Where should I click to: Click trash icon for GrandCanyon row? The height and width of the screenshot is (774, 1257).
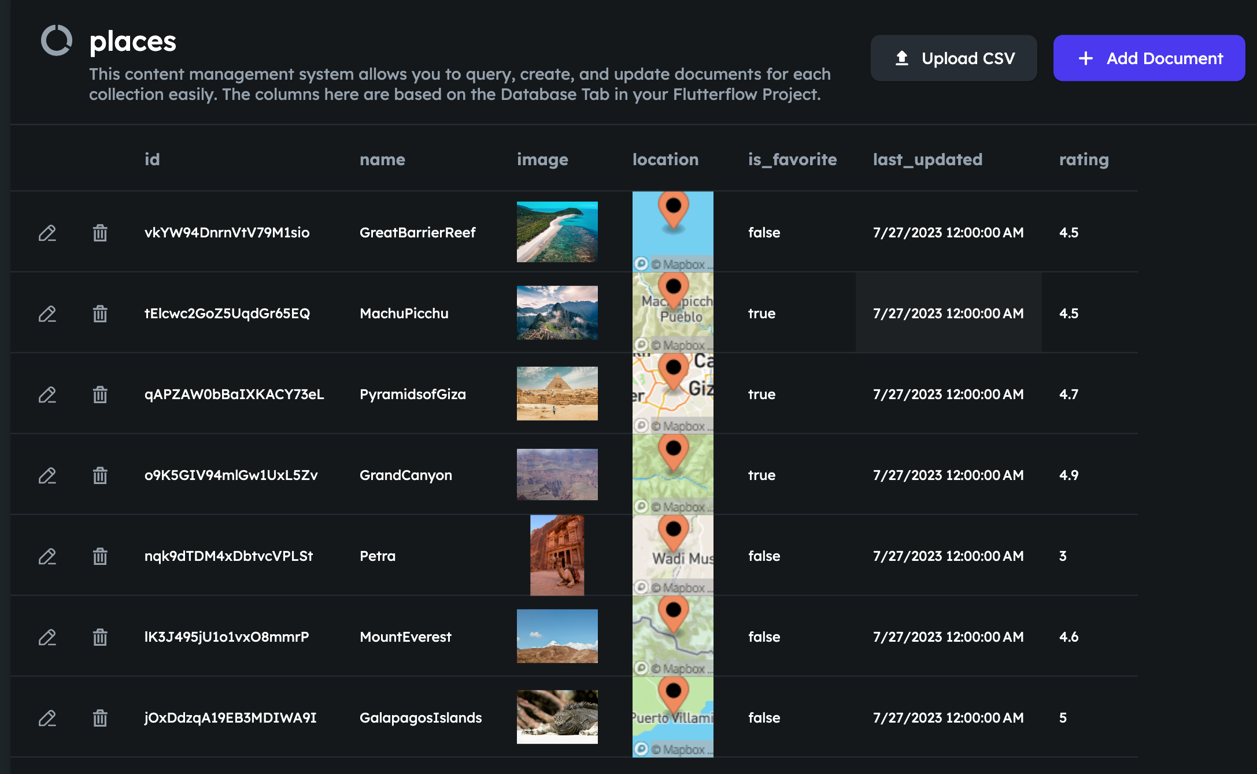(100, 475)
